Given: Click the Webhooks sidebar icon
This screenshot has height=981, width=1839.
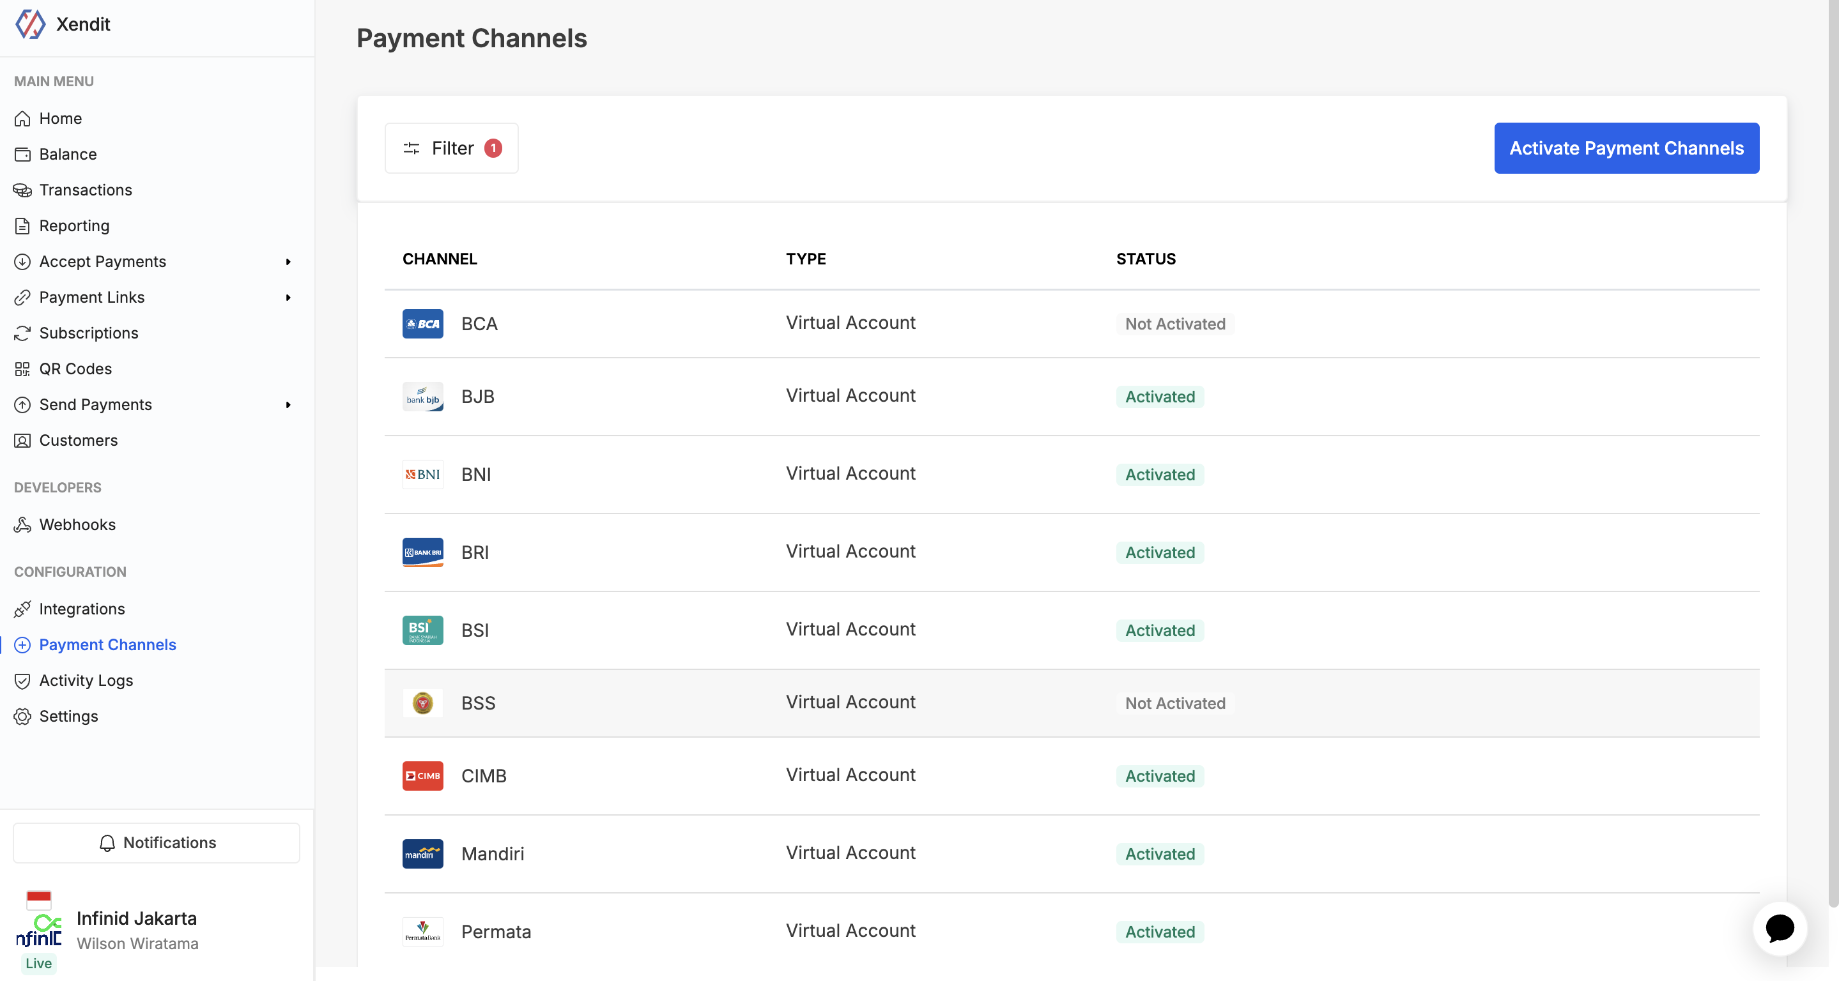Looking at the screenshot, I should [x=22, y=525].
